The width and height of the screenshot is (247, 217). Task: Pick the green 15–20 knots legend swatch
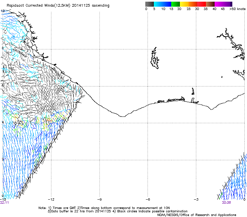tap(176, 4)
